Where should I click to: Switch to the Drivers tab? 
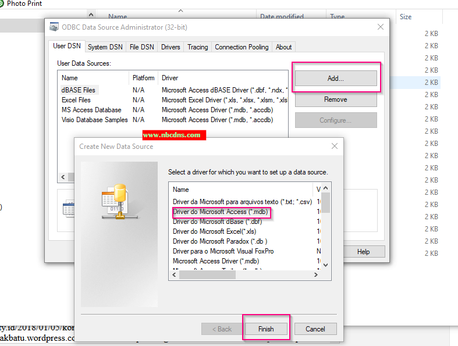click(171, 47)
